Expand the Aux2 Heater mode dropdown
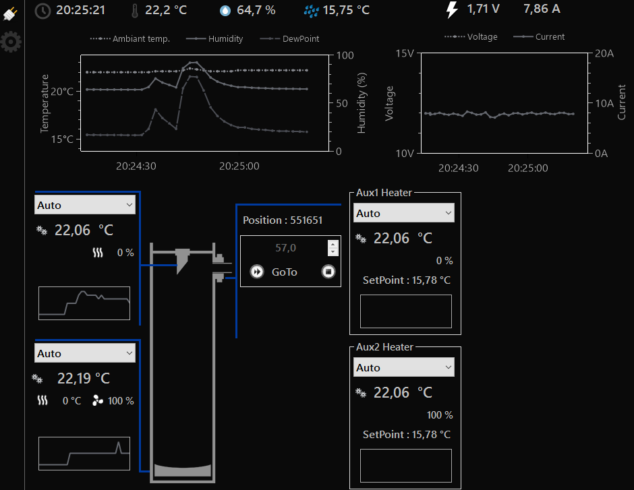The width and height of the screenshot is (634, 490). (404, 367)
